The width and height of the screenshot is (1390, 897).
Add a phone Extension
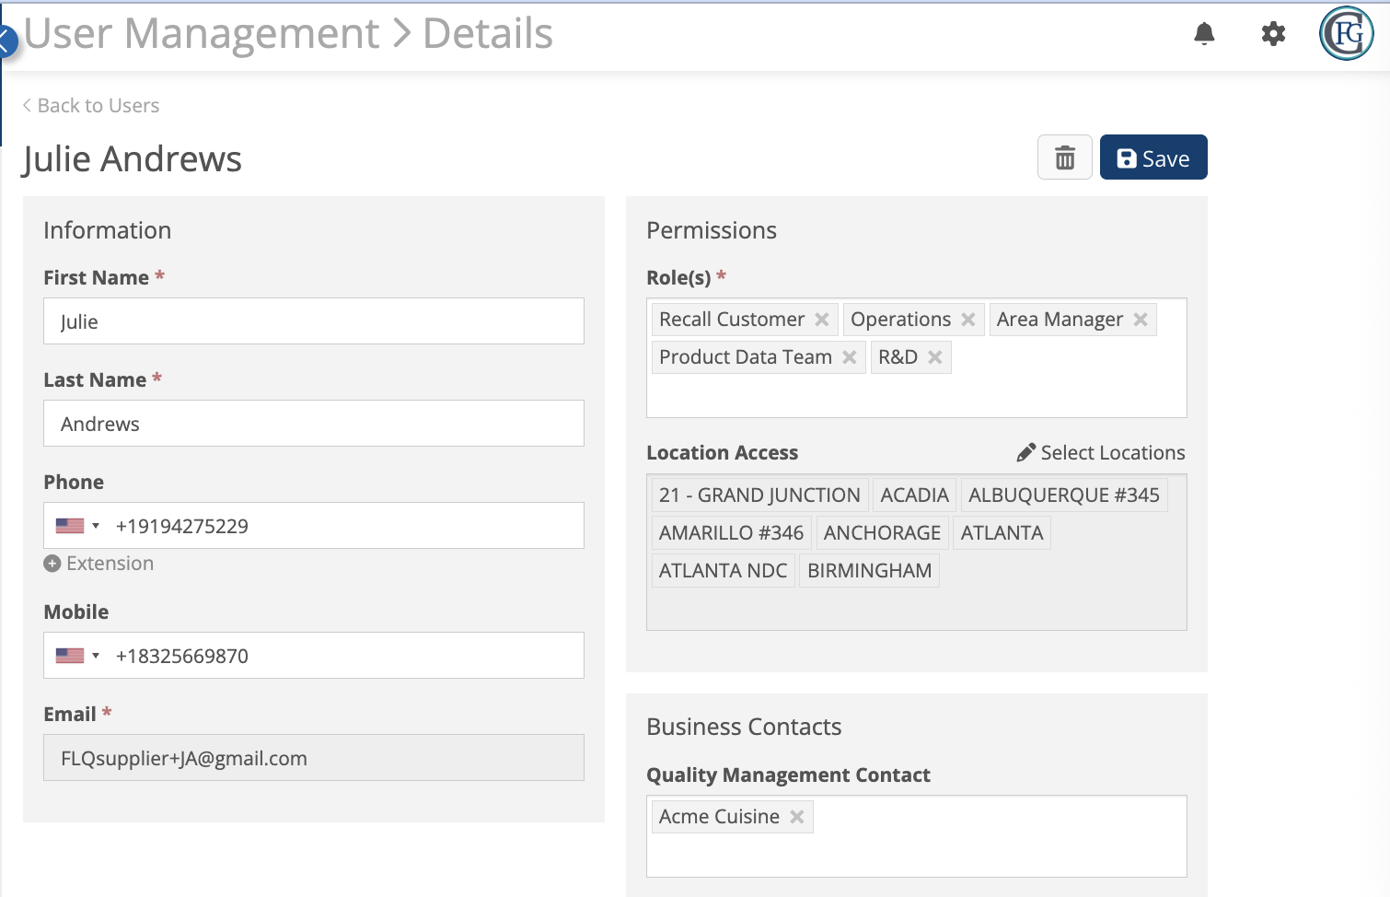click(x=98, y=564)
